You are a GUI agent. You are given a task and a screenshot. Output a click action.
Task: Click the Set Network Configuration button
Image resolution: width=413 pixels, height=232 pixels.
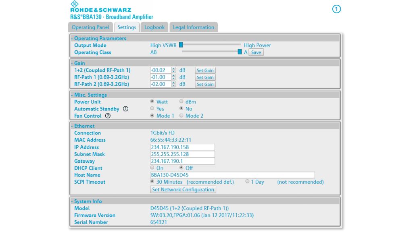[x=183, y=190]
